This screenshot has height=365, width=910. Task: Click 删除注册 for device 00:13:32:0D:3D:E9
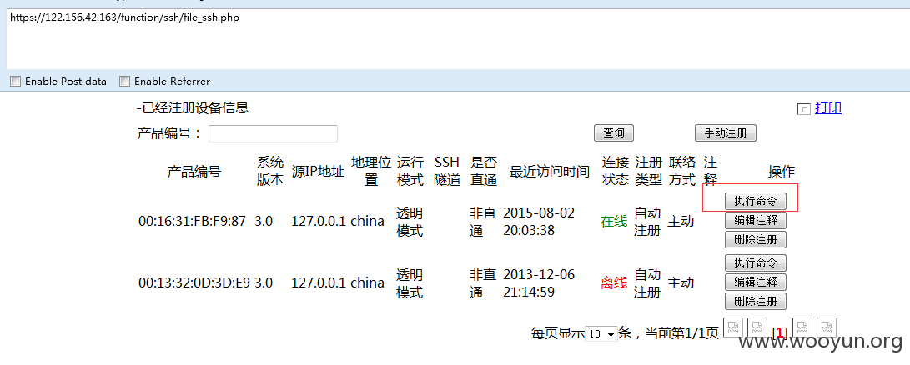755,302
